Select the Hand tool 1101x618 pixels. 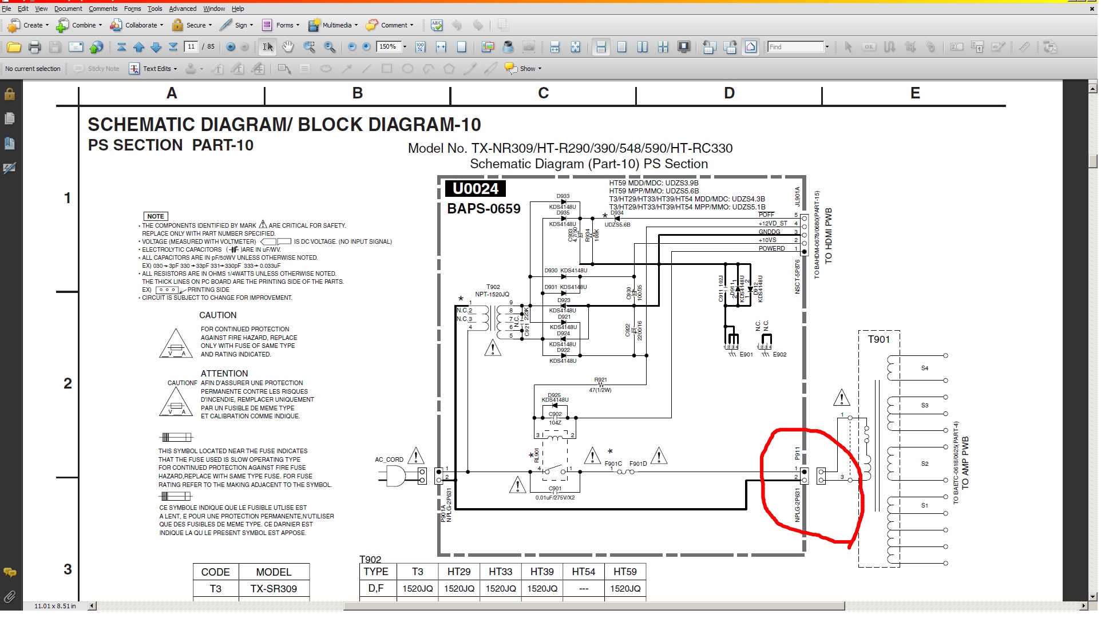288,47
